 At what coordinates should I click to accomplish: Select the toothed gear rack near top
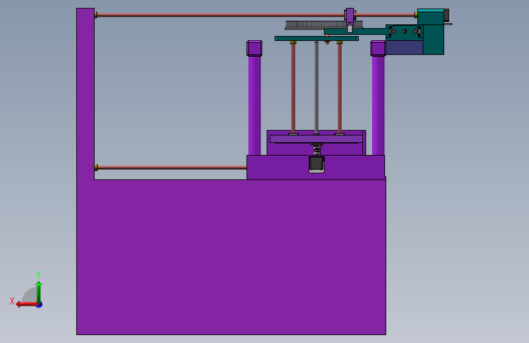pos(315,24)
